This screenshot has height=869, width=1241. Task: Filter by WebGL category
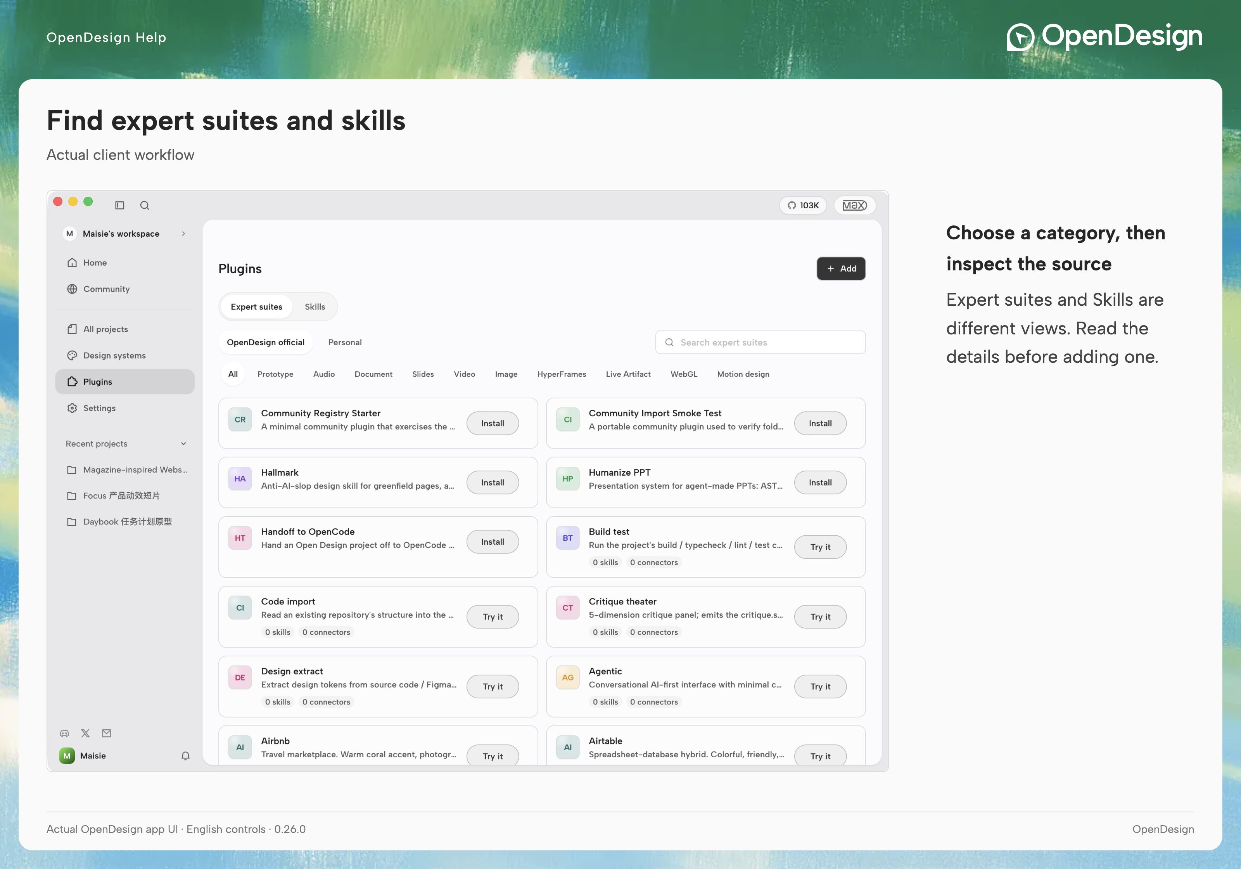click(684, 374)
